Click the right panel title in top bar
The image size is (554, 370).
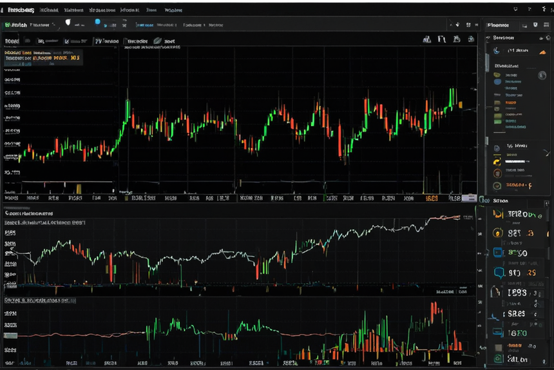[498, 25]
